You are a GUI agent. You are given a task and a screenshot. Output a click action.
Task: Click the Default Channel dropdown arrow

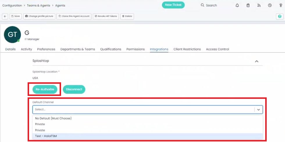[x=259, y=110]
